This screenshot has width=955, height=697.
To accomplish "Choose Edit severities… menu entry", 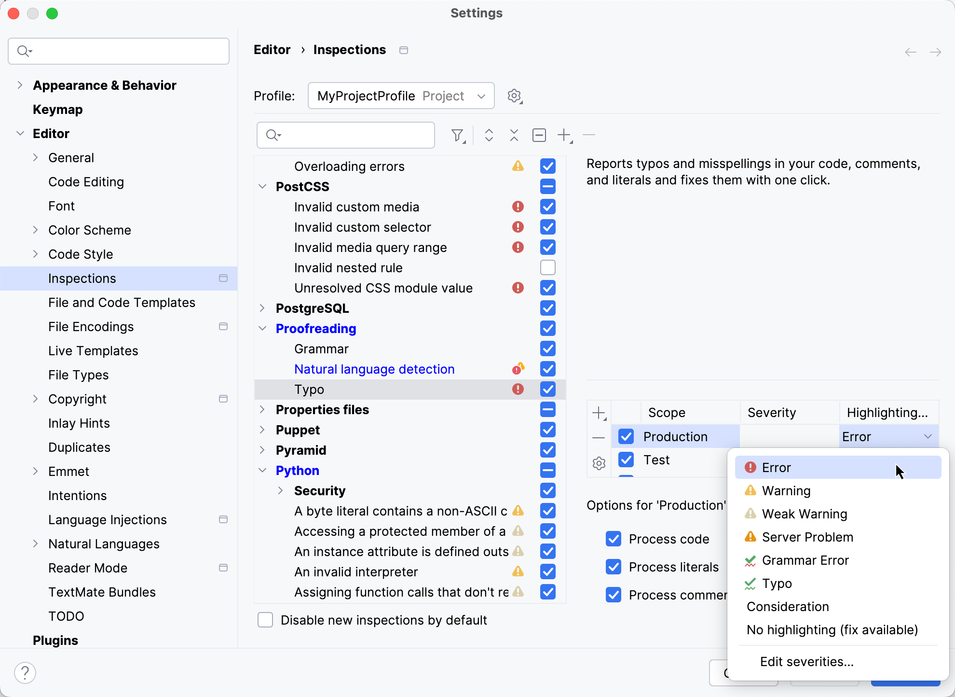I will 806,662.
